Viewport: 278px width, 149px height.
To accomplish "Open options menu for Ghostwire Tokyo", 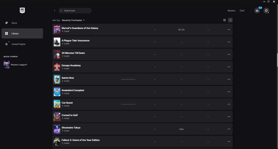I will coord(229,129).
